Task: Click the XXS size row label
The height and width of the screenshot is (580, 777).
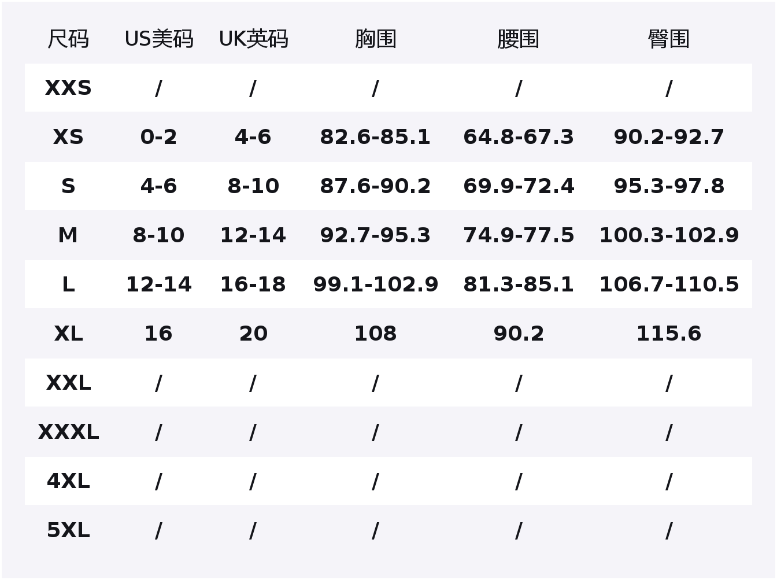Action: pyautogui.click(x=68, y=88)
